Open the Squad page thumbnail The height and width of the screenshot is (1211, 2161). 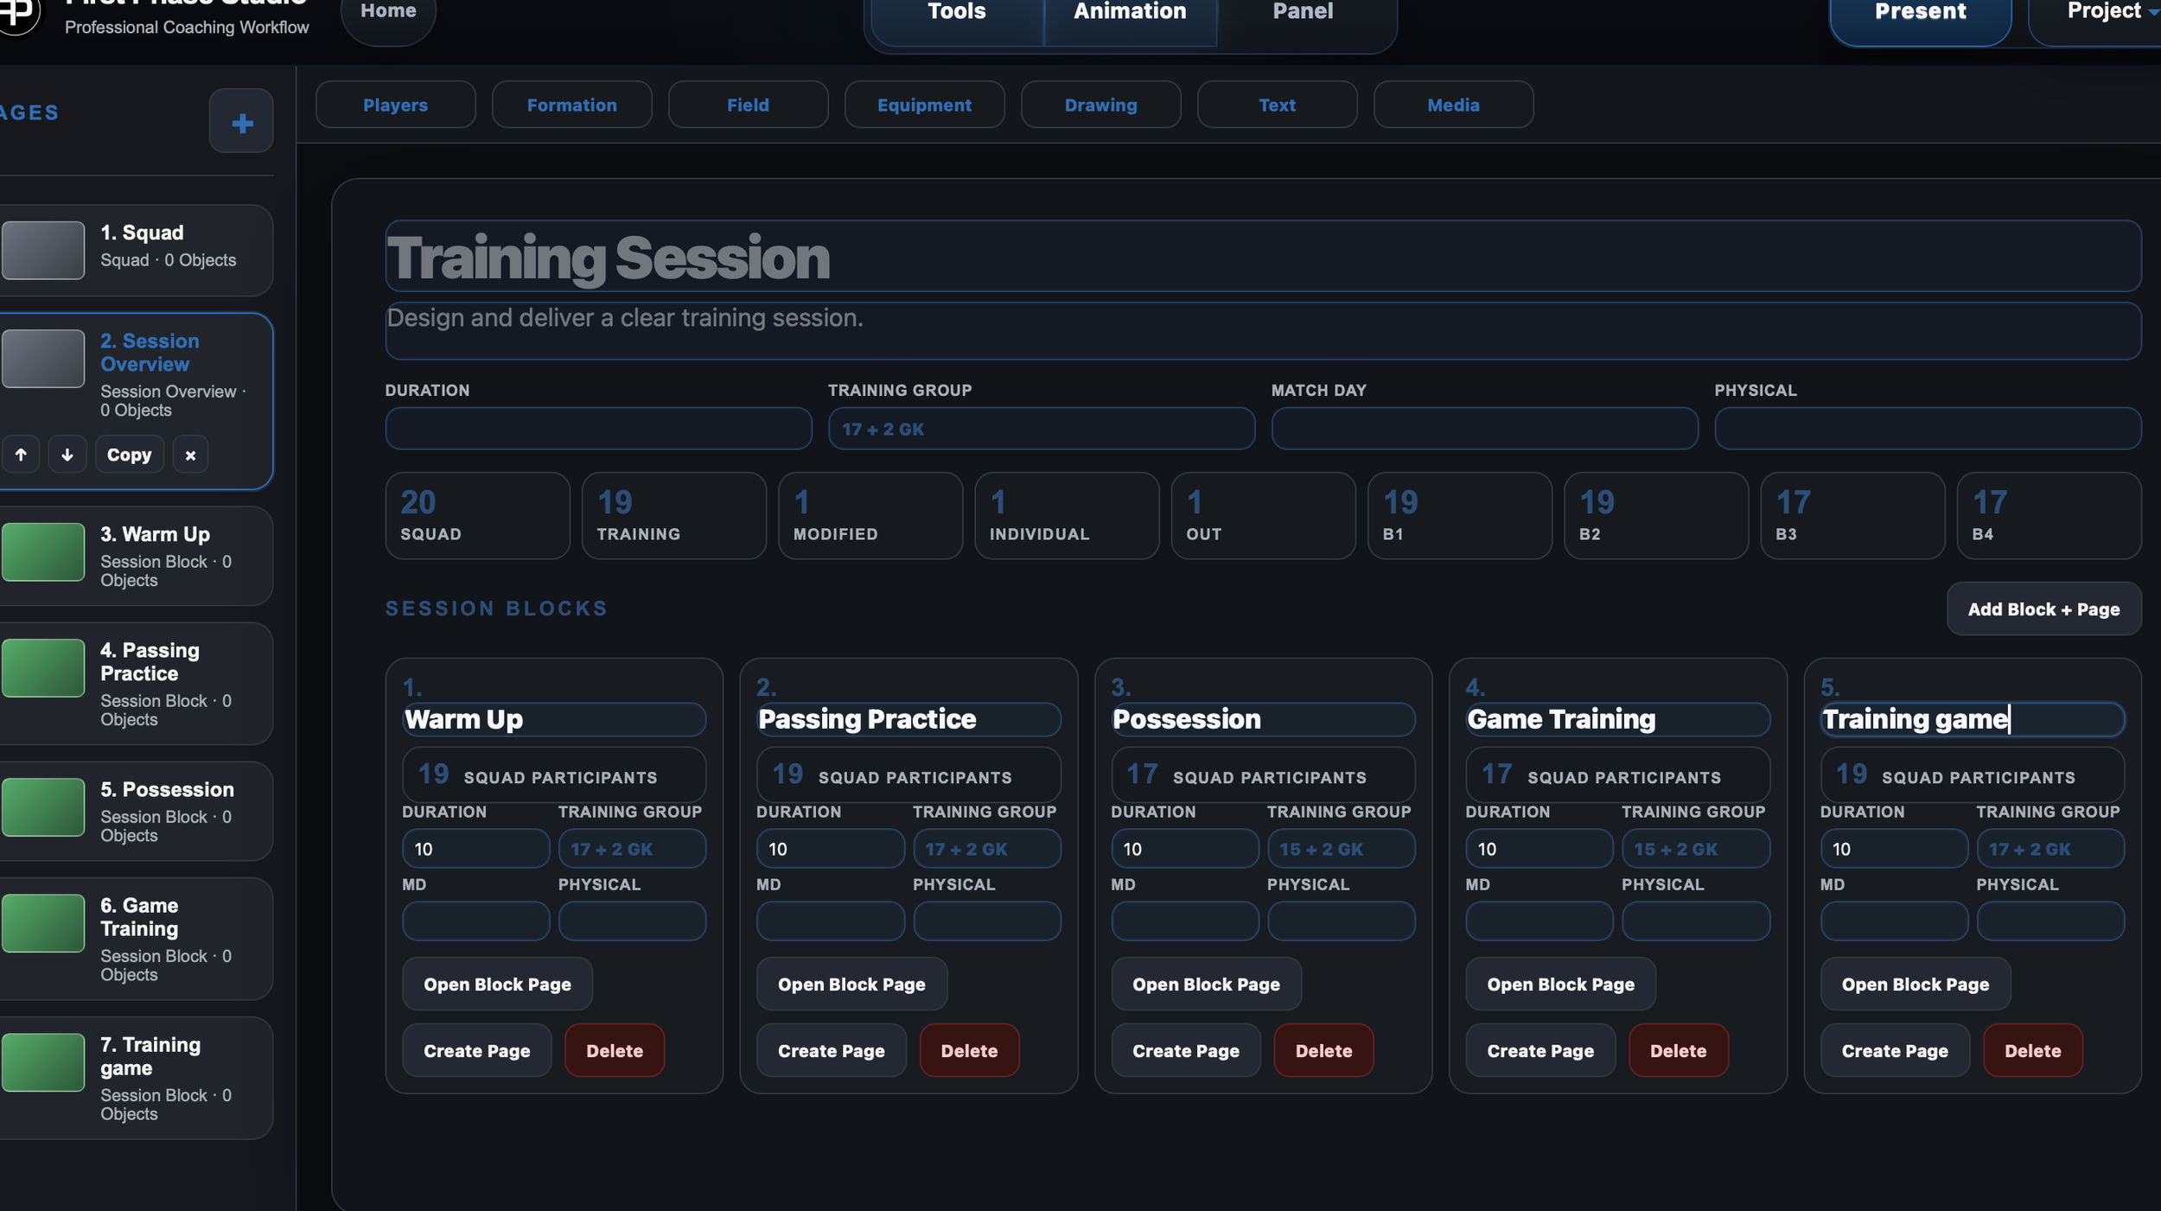[x=42, y=251]
